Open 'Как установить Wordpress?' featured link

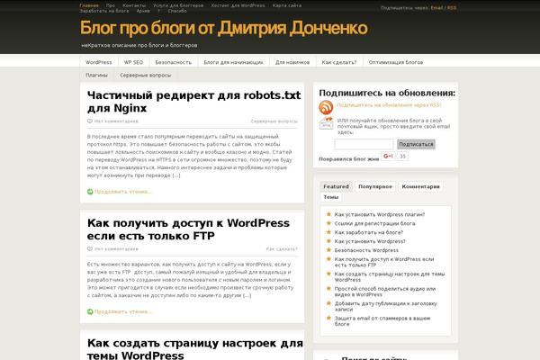click(x=370, y=241)
